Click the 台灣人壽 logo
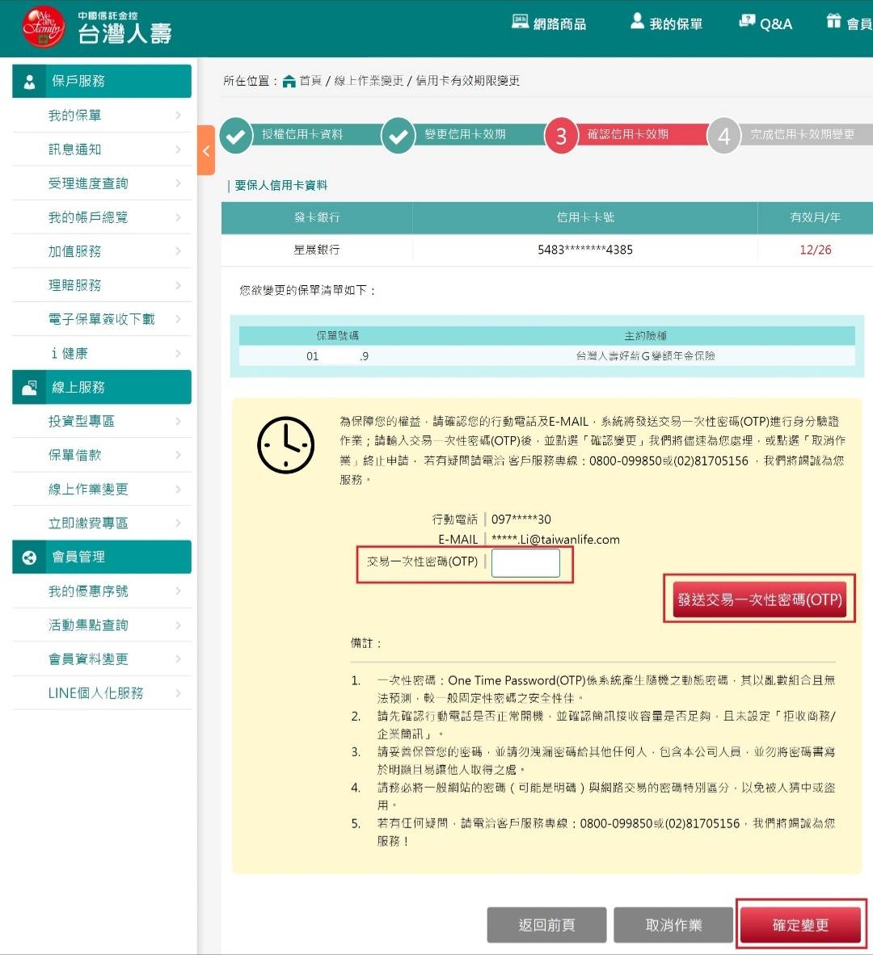Viewport: 873px width, 955px height. 97,27
